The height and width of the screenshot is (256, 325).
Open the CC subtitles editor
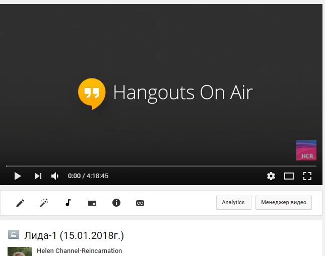tap(140, 203)
